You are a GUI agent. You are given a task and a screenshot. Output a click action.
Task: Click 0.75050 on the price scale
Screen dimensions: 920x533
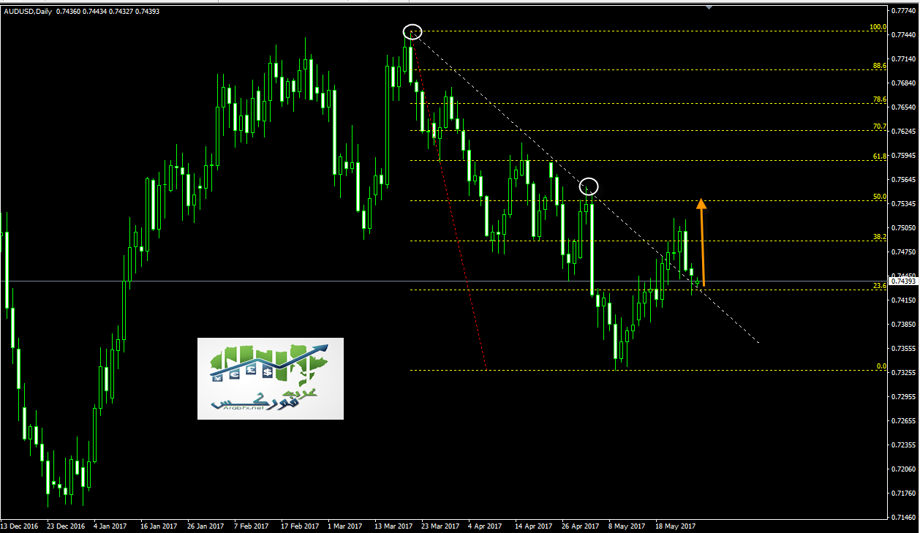tap(905, 228)
